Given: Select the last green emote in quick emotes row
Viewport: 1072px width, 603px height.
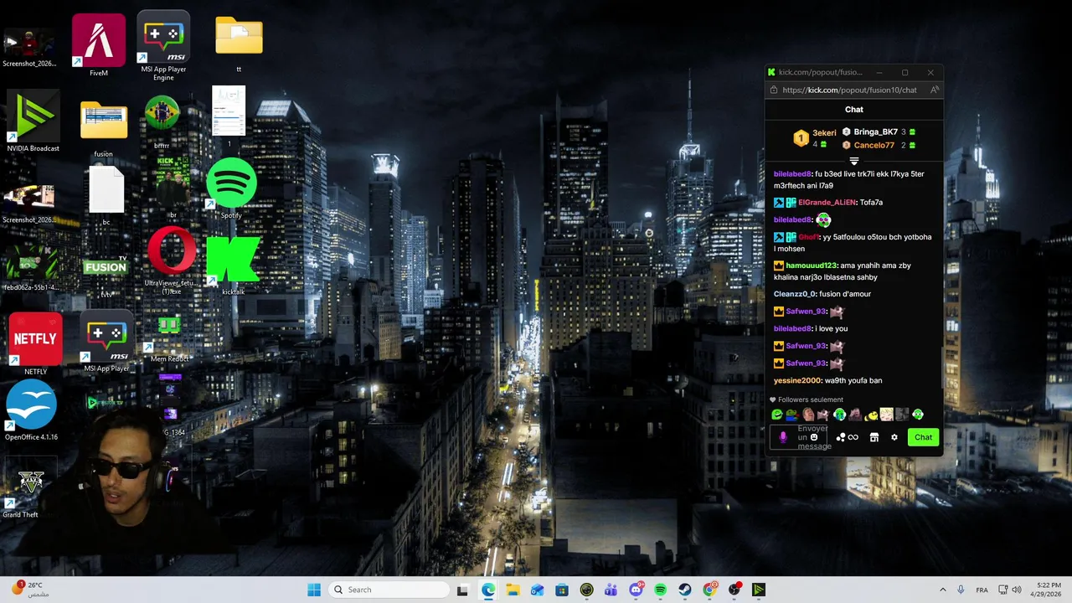Looking at the screenshot, I should 918,415.
